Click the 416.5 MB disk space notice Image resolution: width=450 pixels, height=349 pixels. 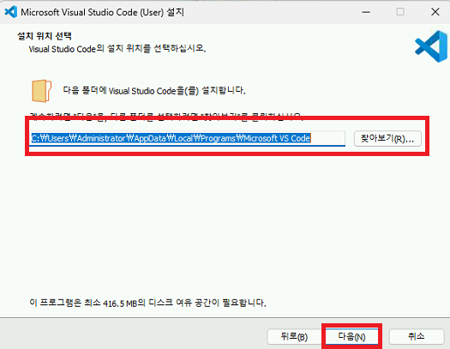[x=147, y=303]
